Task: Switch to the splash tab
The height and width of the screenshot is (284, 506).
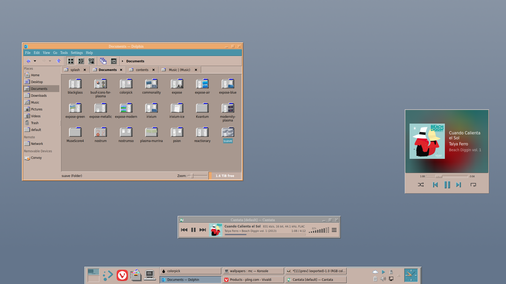Action: click(x=75, y=70)
